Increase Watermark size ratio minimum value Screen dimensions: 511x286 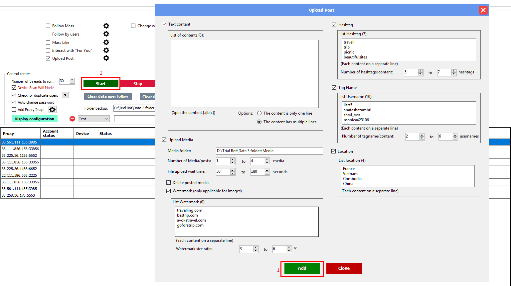pyautogui.click(x=255, y=247)
